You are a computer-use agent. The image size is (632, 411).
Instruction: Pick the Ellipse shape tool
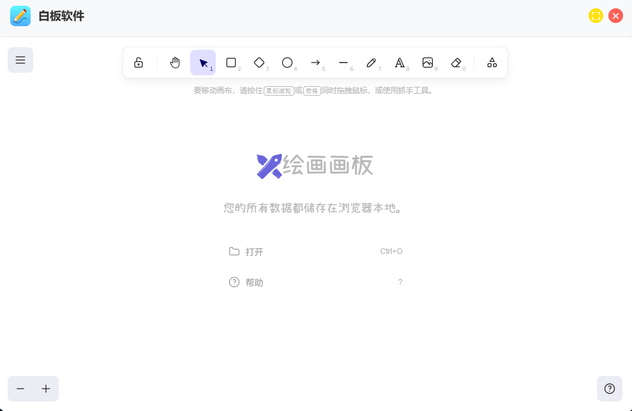tap(287, 63)
